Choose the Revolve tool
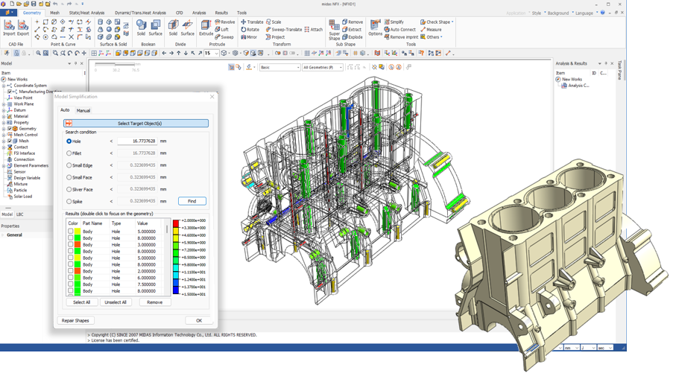The image size is (676, 379). (x=225, y=22)
